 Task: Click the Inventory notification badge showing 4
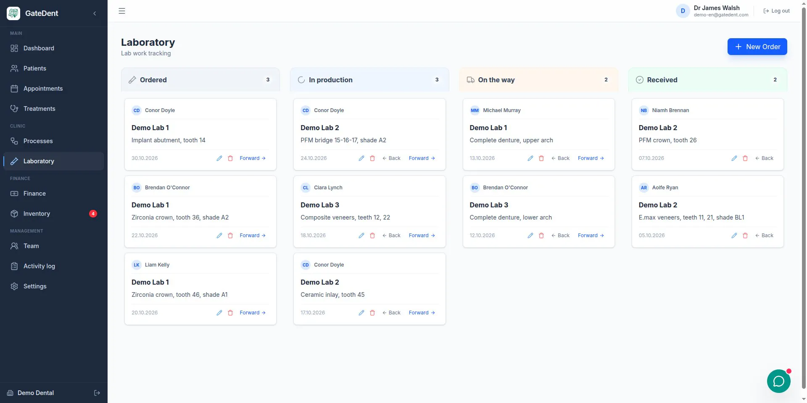click(x=93, y=214)
